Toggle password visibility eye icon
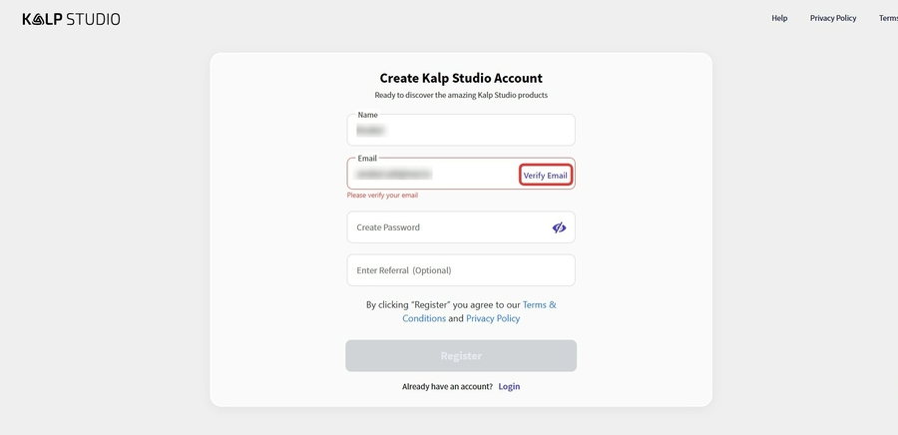 click(559, 227)
